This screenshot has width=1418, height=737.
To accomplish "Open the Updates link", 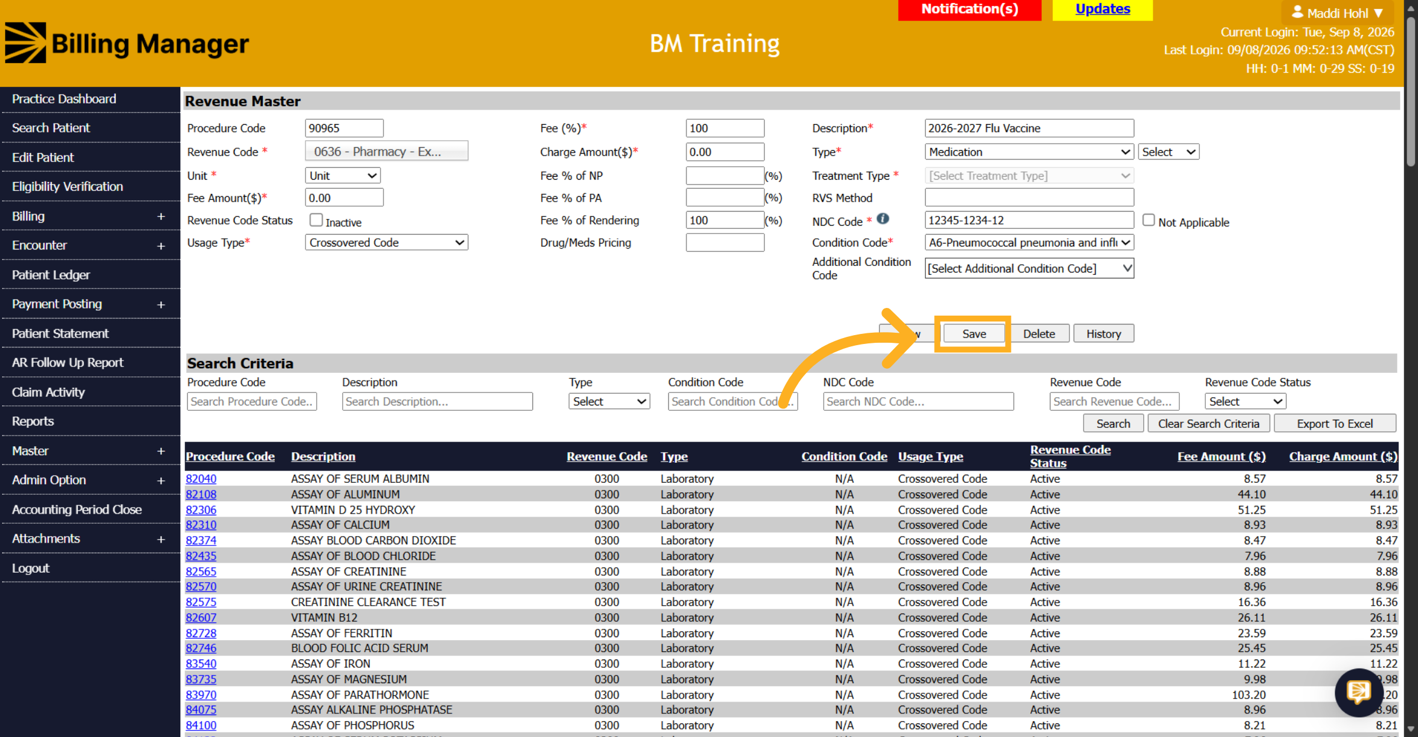I will pyautogui.click(x=1102, y=9).
